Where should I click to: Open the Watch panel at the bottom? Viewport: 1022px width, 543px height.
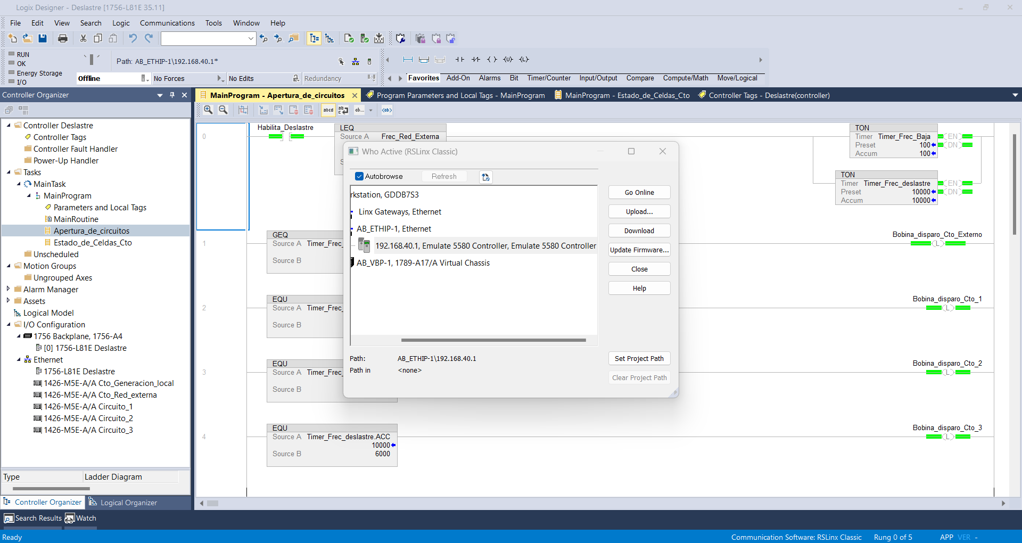(x=81, y=519)
